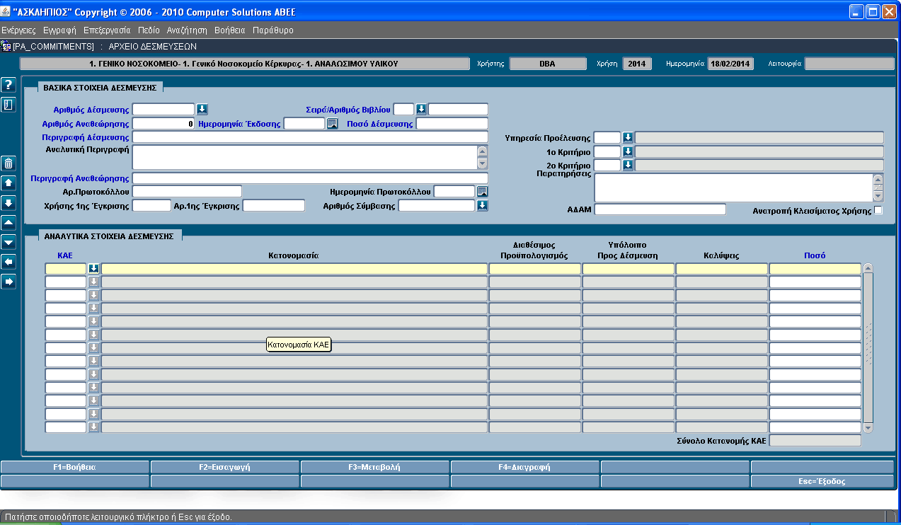Click the hospital name header bar

(244, 64)
